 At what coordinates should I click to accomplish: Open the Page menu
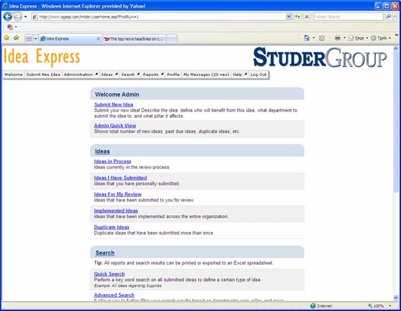(358, 38)
